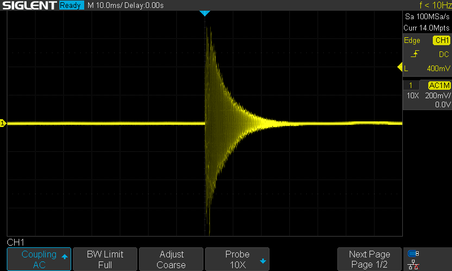Viewport: 452px width, 271px height.
Task: Select the channel 1 tab in the side panel
Action: click(411, 85)
